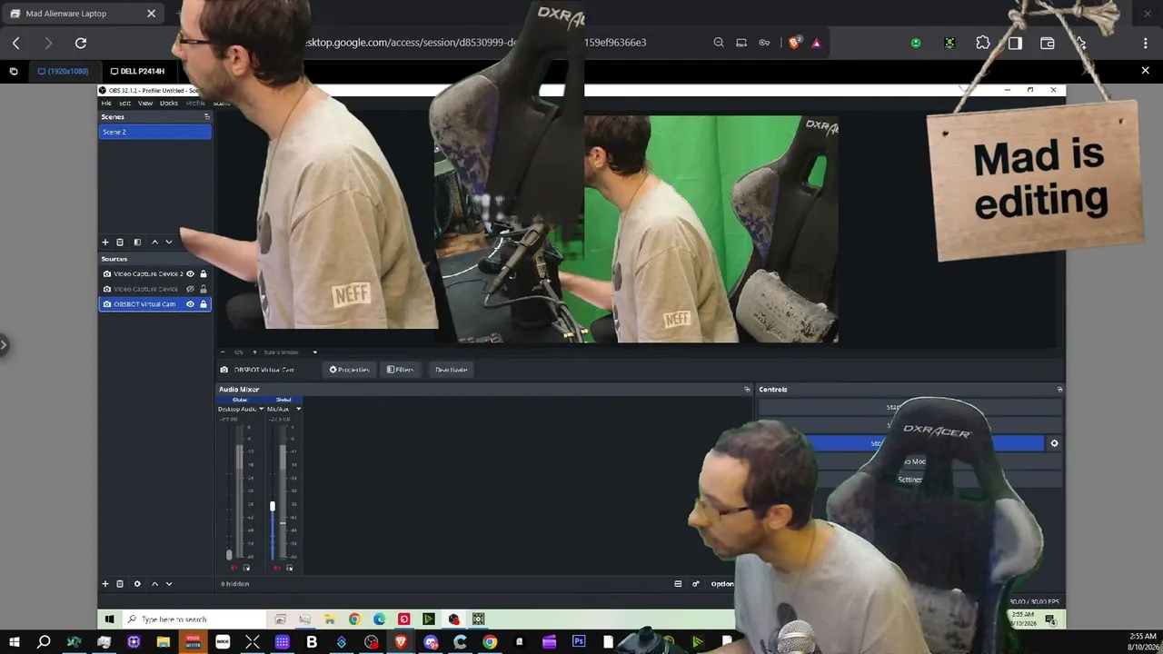Mute the Desktop Audio channel
The image size is (1163, 654).
tap(234, 568)
